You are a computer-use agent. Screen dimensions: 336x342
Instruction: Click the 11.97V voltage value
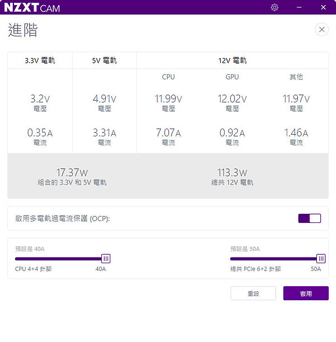(x=296, y=98)
